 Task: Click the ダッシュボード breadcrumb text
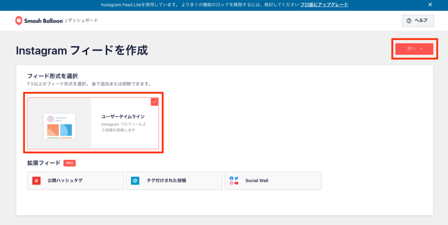(x=83, y=21)
